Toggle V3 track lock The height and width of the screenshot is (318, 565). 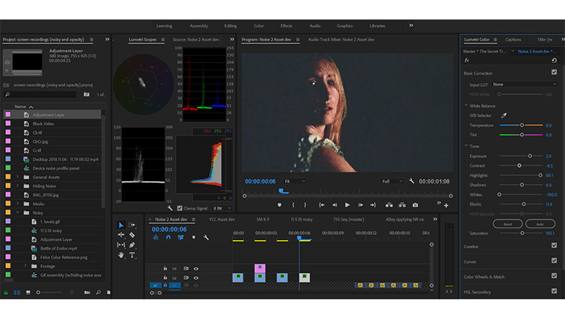click(x=165, y=269)
